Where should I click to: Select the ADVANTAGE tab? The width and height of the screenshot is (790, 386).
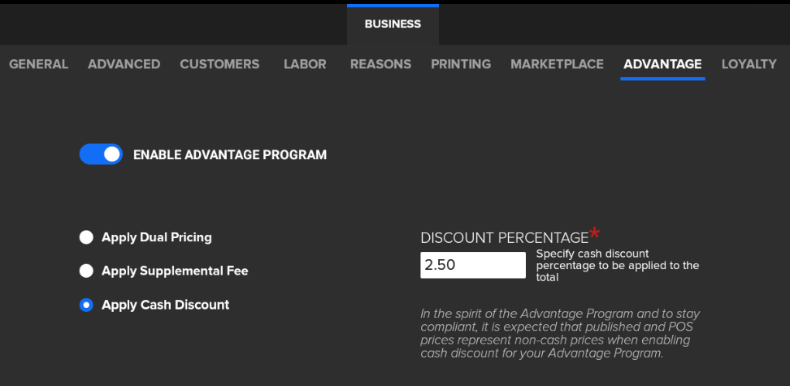(662, 64)
